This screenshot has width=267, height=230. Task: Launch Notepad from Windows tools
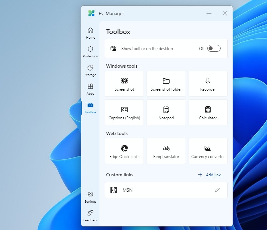(166, 112)
